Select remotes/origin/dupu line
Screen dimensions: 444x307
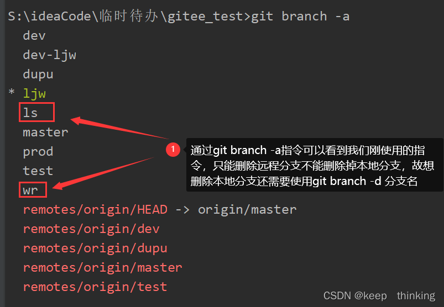[x=95, y=248]
